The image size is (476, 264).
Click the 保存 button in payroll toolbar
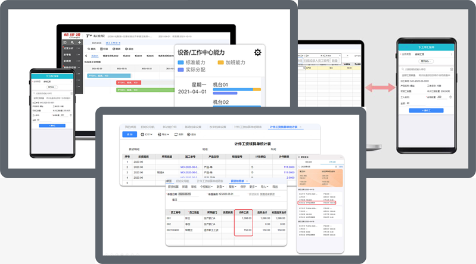[242, 187]
